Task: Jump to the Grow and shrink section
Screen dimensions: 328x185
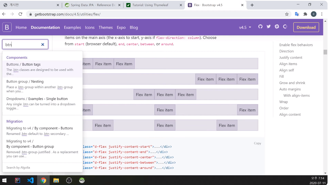Action: [x=292, y=83]
